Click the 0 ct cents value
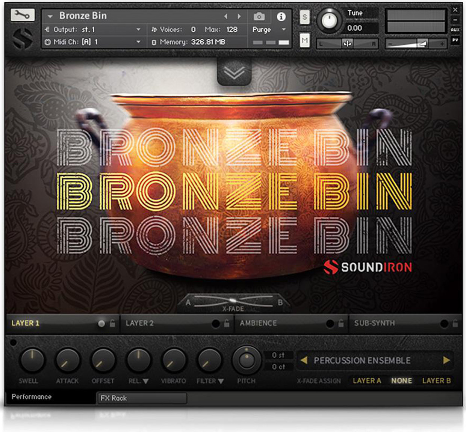 coord(278,367)
